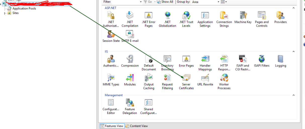
Task: Open IIS Authentication feature
Action: coord(111,61)
